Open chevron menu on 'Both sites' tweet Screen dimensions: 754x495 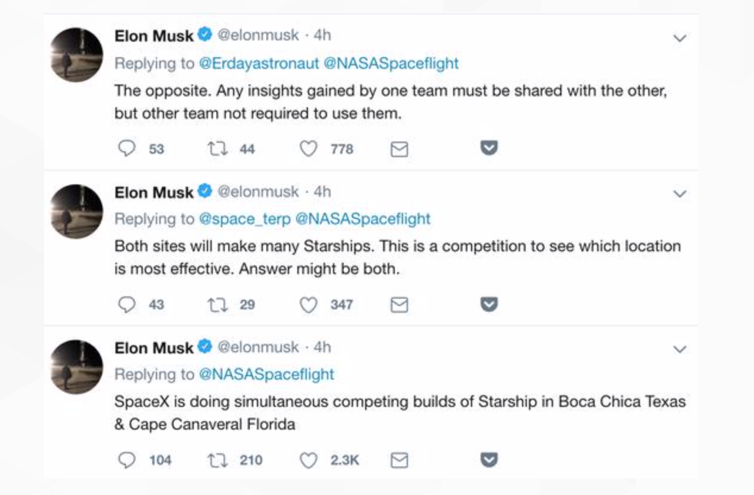[680, 194]
